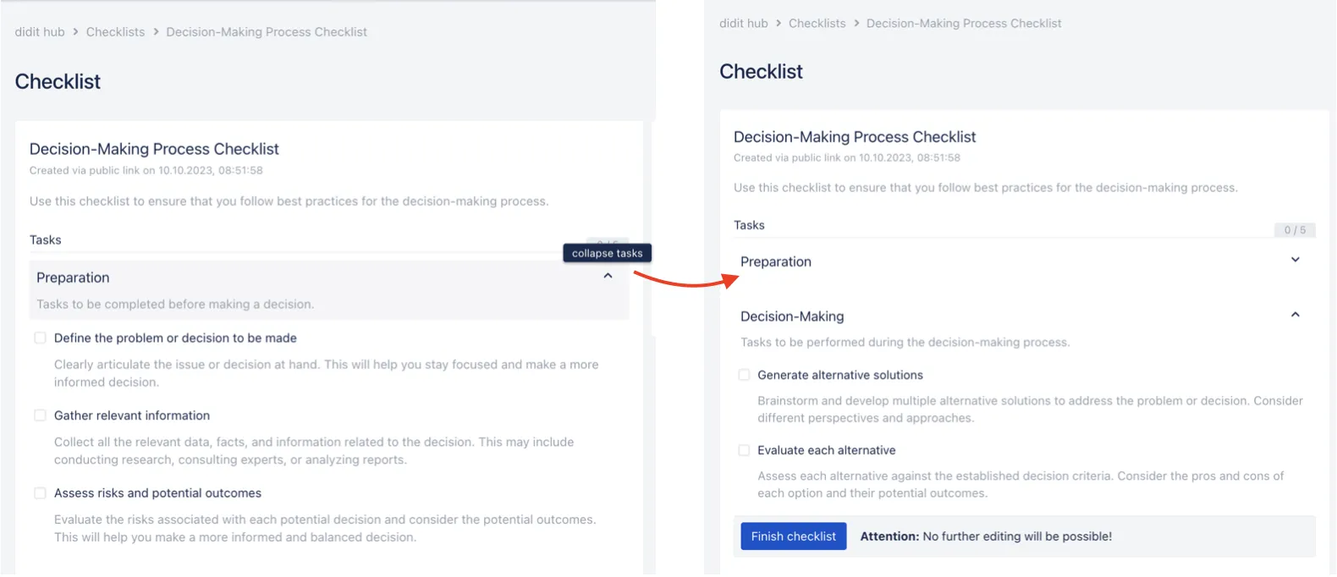Check 'Generate alternative solutions' task
The height and width of the screenshot is (577, 1337).
[744, 375]
